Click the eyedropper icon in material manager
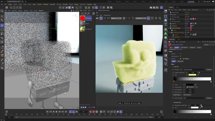Viewport: 215px width, 121px height. (x=88, y=13)
